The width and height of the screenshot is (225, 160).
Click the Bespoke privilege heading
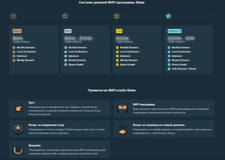tap(35, 145)
